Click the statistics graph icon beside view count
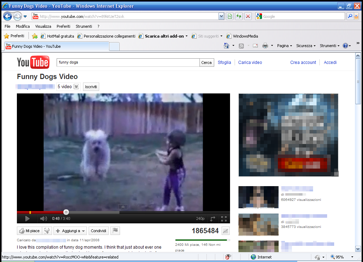Screen dimensions: 363x262 tap(225, 230)
